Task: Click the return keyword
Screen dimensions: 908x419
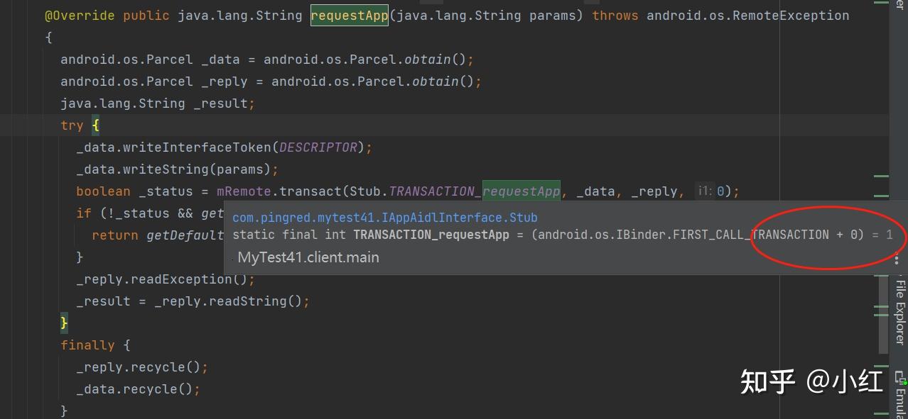Action: click(x=115, y=235)
